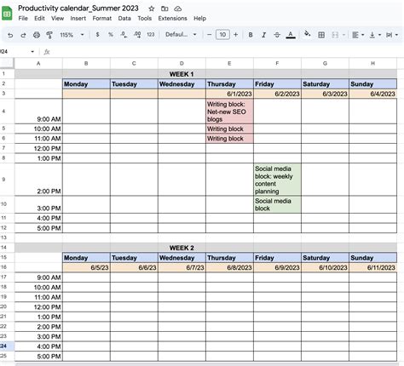The image size is (404, 366).
Task: Open the Edit menu
Action: click(39, 19)
